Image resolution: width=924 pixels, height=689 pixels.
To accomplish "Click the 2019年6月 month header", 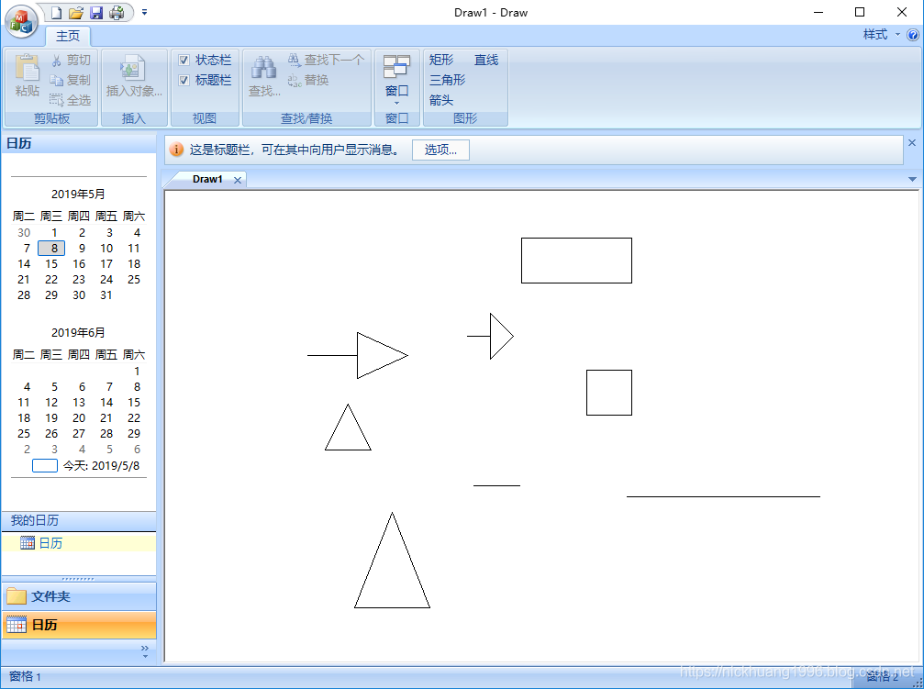I will (78, 332).
